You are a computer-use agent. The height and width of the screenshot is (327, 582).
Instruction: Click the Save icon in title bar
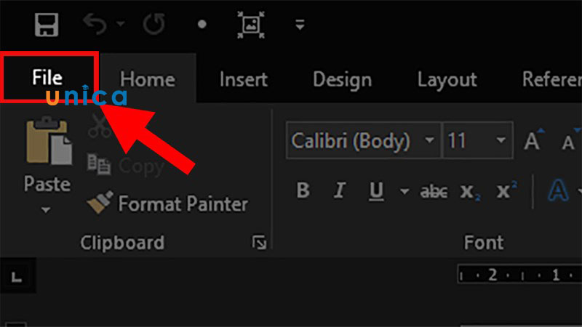click(47, 24)
